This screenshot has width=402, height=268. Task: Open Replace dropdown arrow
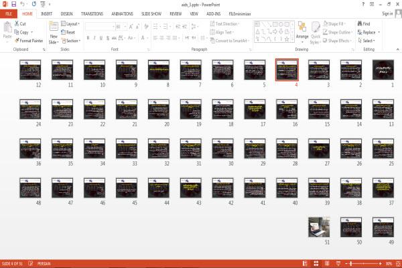pyautogui.click(x=379, y=32)
